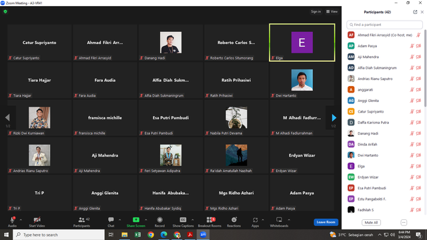This screenshot has height=240, width=427.
Task: Open notifications center icon
Action: [x=418, y=235]
